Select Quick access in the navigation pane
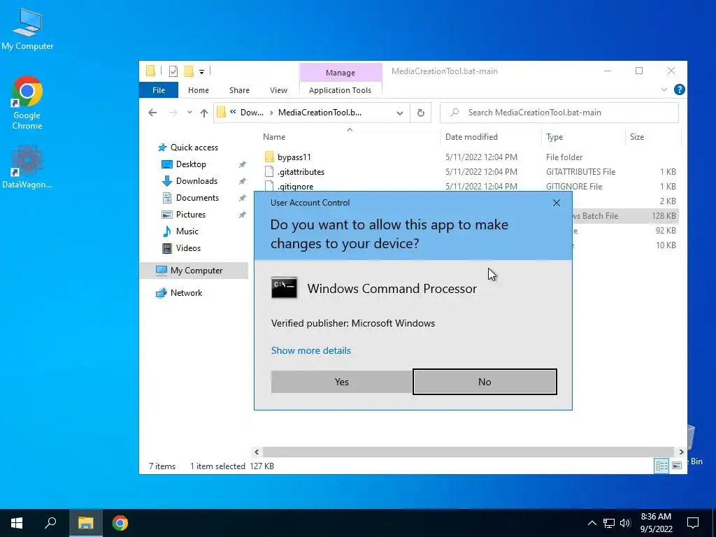 click(194, 148)
